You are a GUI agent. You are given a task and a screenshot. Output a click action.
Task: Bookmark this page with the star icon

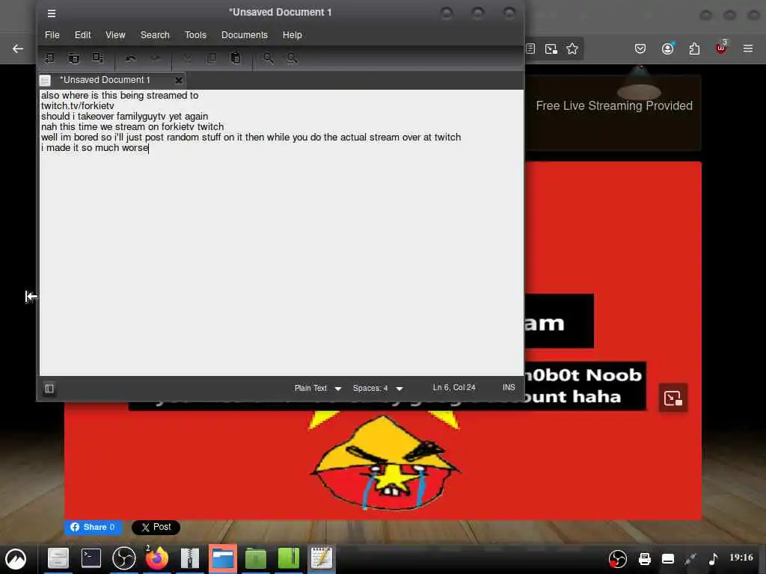coord(572,49)
